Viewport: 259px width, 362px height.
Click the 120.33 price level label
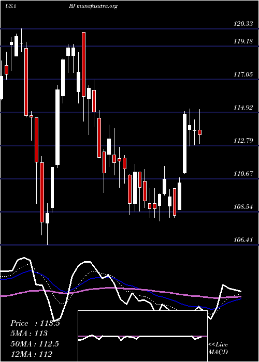click(x=243, y=24)
